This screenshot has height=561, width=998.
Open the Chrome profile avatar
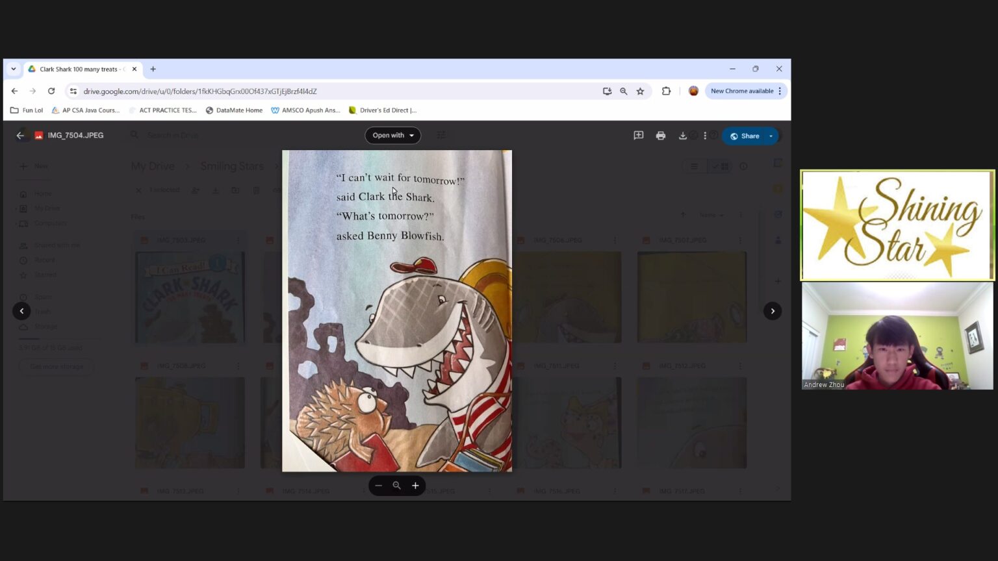(x=693, y=92)
